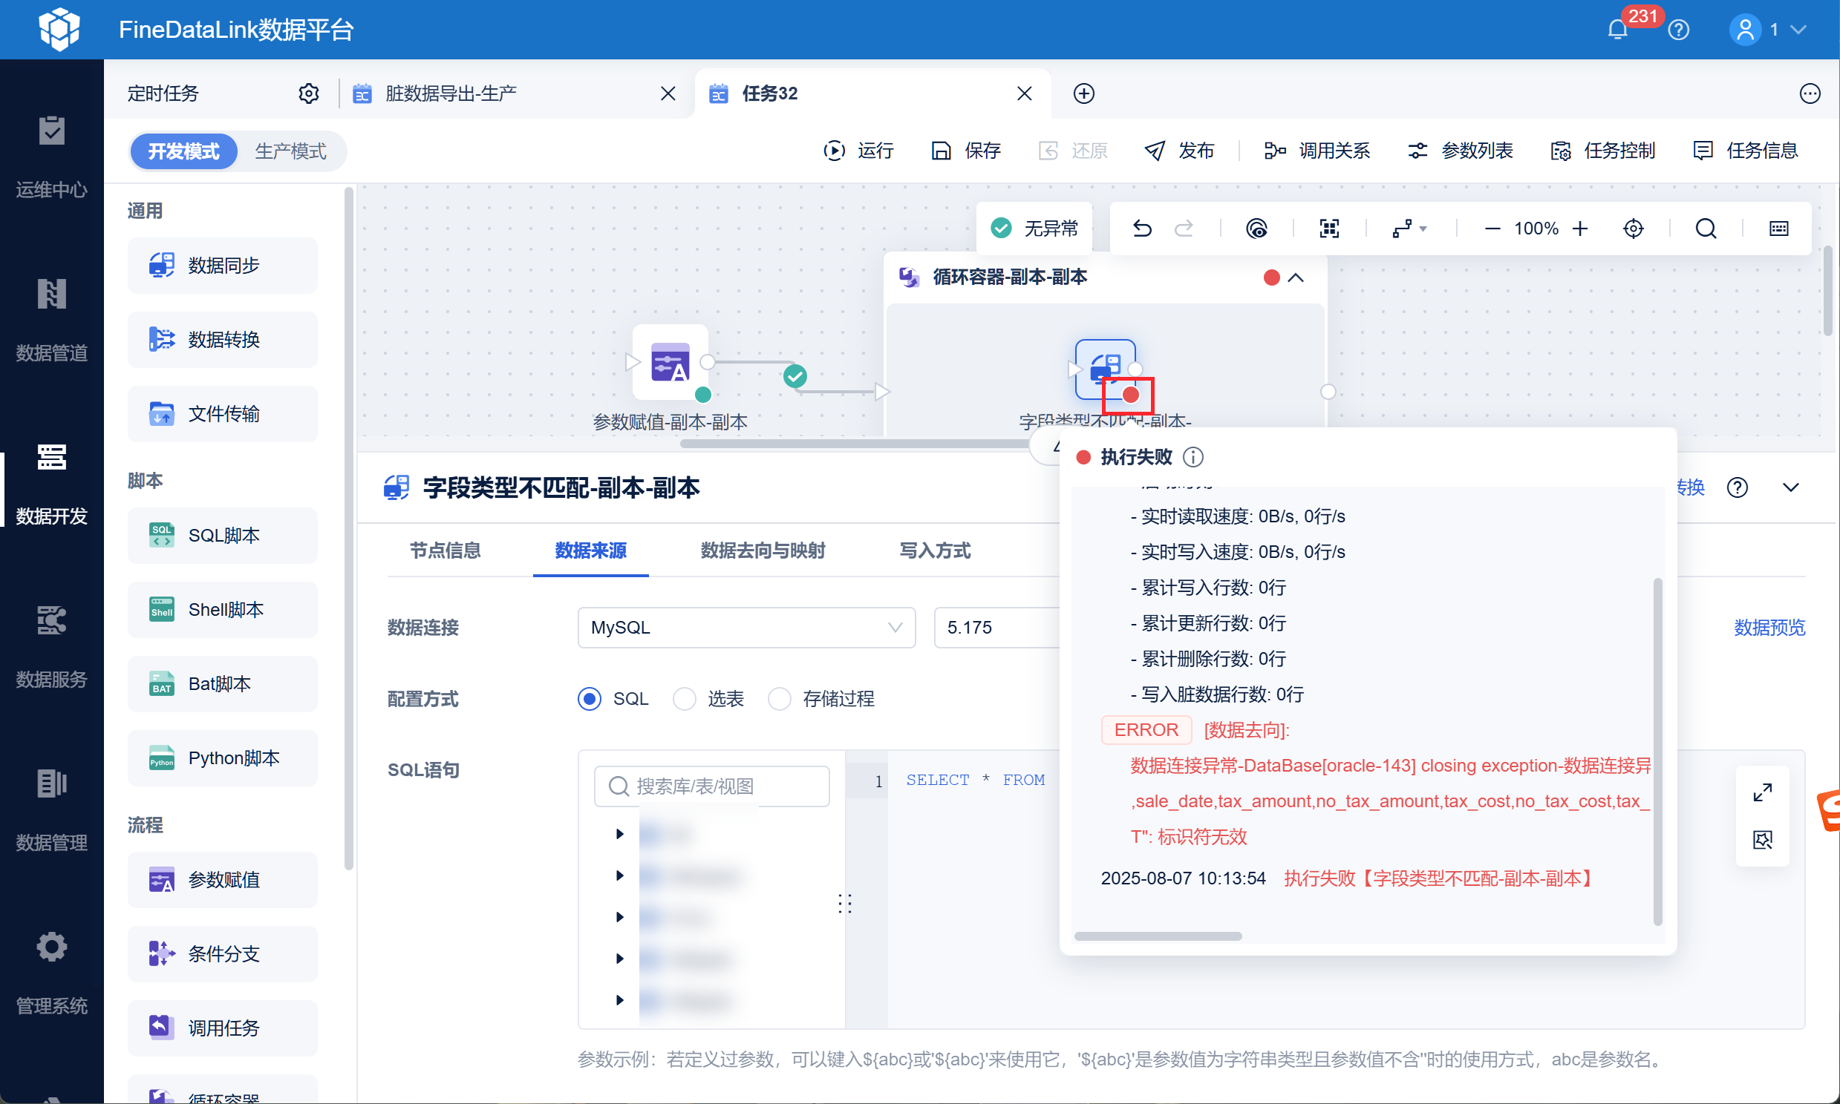Select the 存储过程 radio option
This screenshot has height=1104, width=1840.
(780, 699)
